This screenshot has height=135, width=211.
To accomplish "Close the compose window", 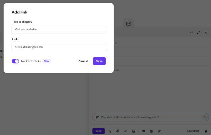I will 206,33.
